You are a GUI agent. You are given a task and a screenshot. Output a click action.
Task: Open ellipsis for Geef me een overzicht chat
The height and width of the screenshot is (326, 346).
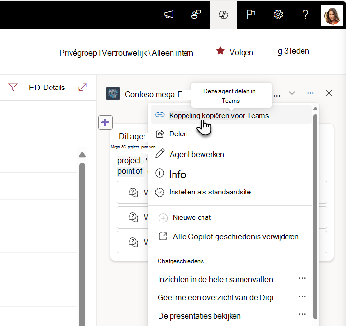[302, 296]
